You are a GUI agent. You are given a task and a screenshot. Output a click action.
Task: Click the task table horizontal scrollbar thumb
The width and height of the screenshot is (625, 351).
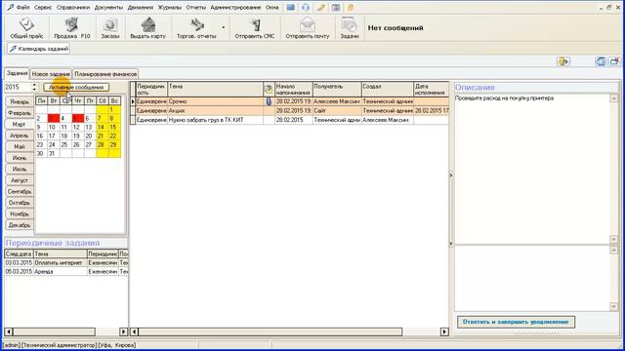[271, 331]
